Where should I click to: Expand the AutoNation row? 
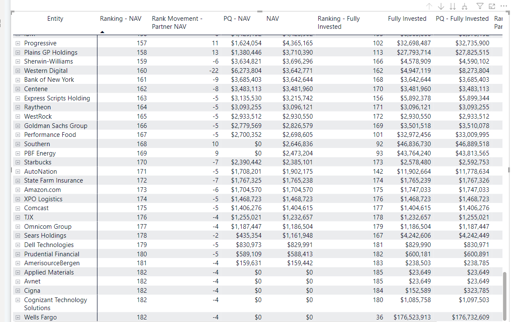click(x=18, y=172)
